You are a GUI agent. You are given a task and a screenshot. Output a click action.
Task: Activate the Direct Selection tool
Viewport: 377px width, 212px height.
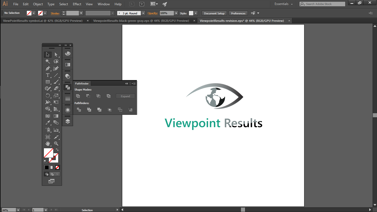pyautogui.click(x=56, y=54)
